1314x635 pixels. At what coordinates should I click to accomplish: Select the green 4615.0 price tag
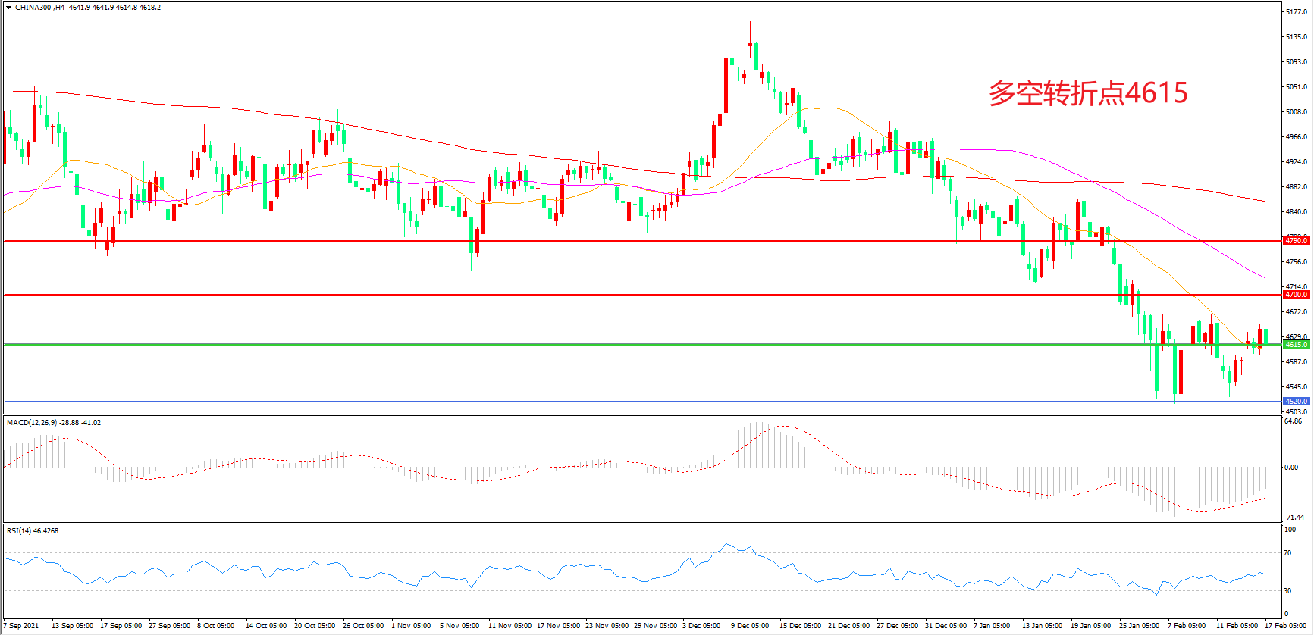pos(1296,345)
